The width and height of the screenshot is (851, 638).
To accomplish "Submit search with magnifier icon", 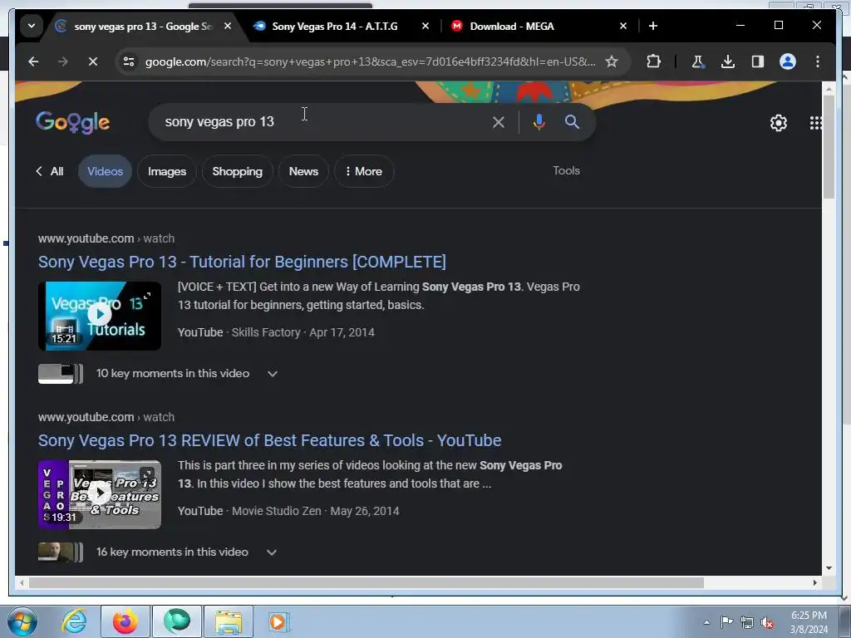I will pos(572,122).
